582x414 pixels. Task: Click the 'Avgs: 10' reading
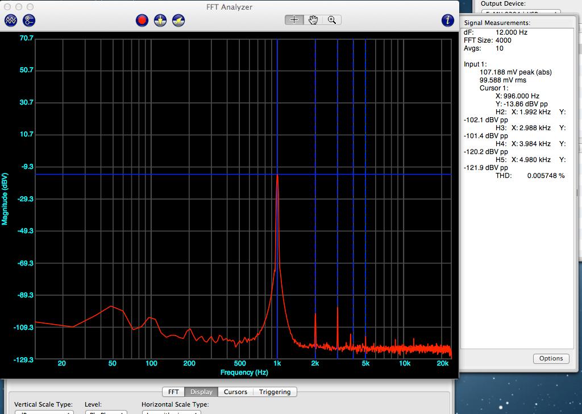click(x=483, y=48)
